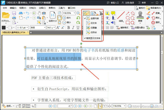This screenshot has height=110, width=164.
Task: Select the pencil freehand tool
Action: [148, 13]
